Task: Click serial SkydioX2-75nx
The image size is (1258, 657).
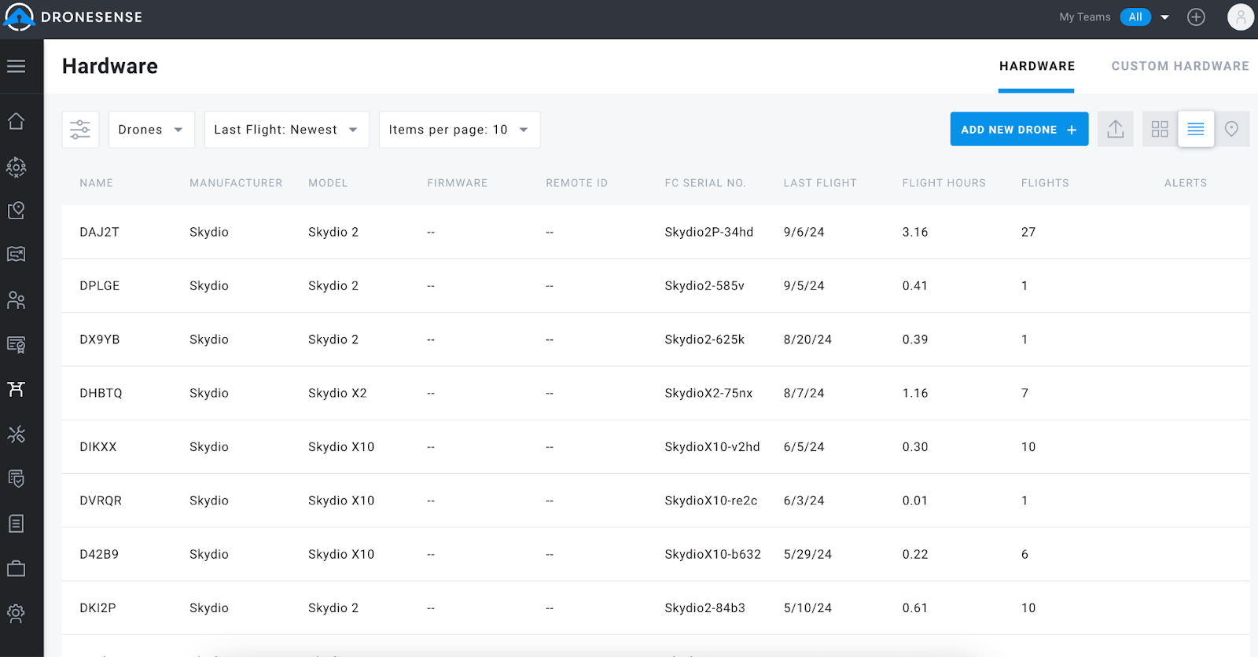Action: (708, 393)
